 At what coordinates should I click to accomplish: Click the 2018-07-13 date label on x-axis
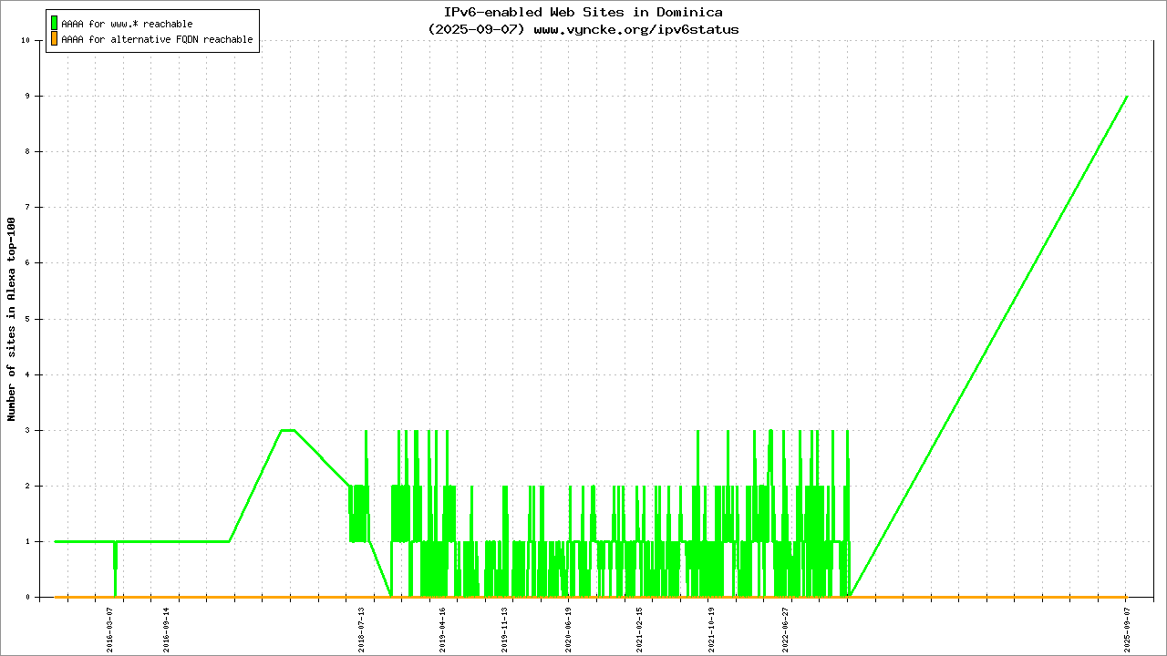[x=362, y=630]
